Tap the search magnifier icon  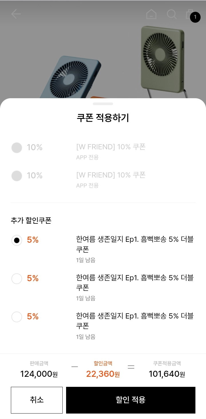tap(172, 14)
